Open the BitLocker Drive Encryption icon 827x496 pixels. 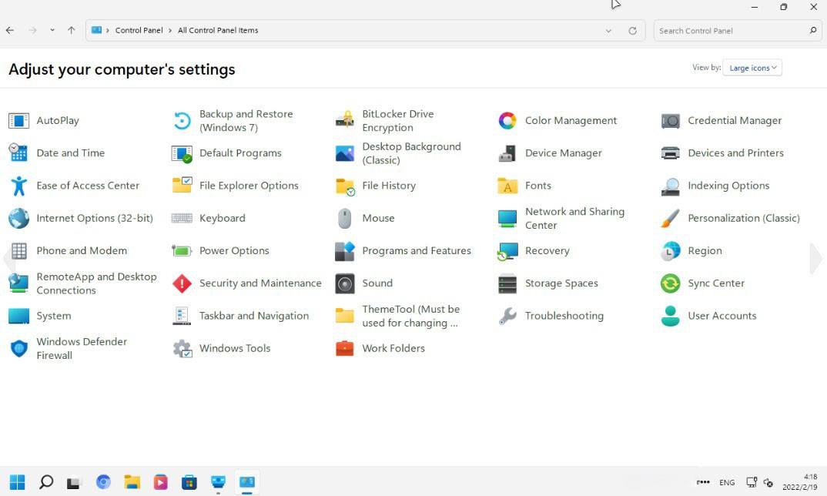click(345, 121)
